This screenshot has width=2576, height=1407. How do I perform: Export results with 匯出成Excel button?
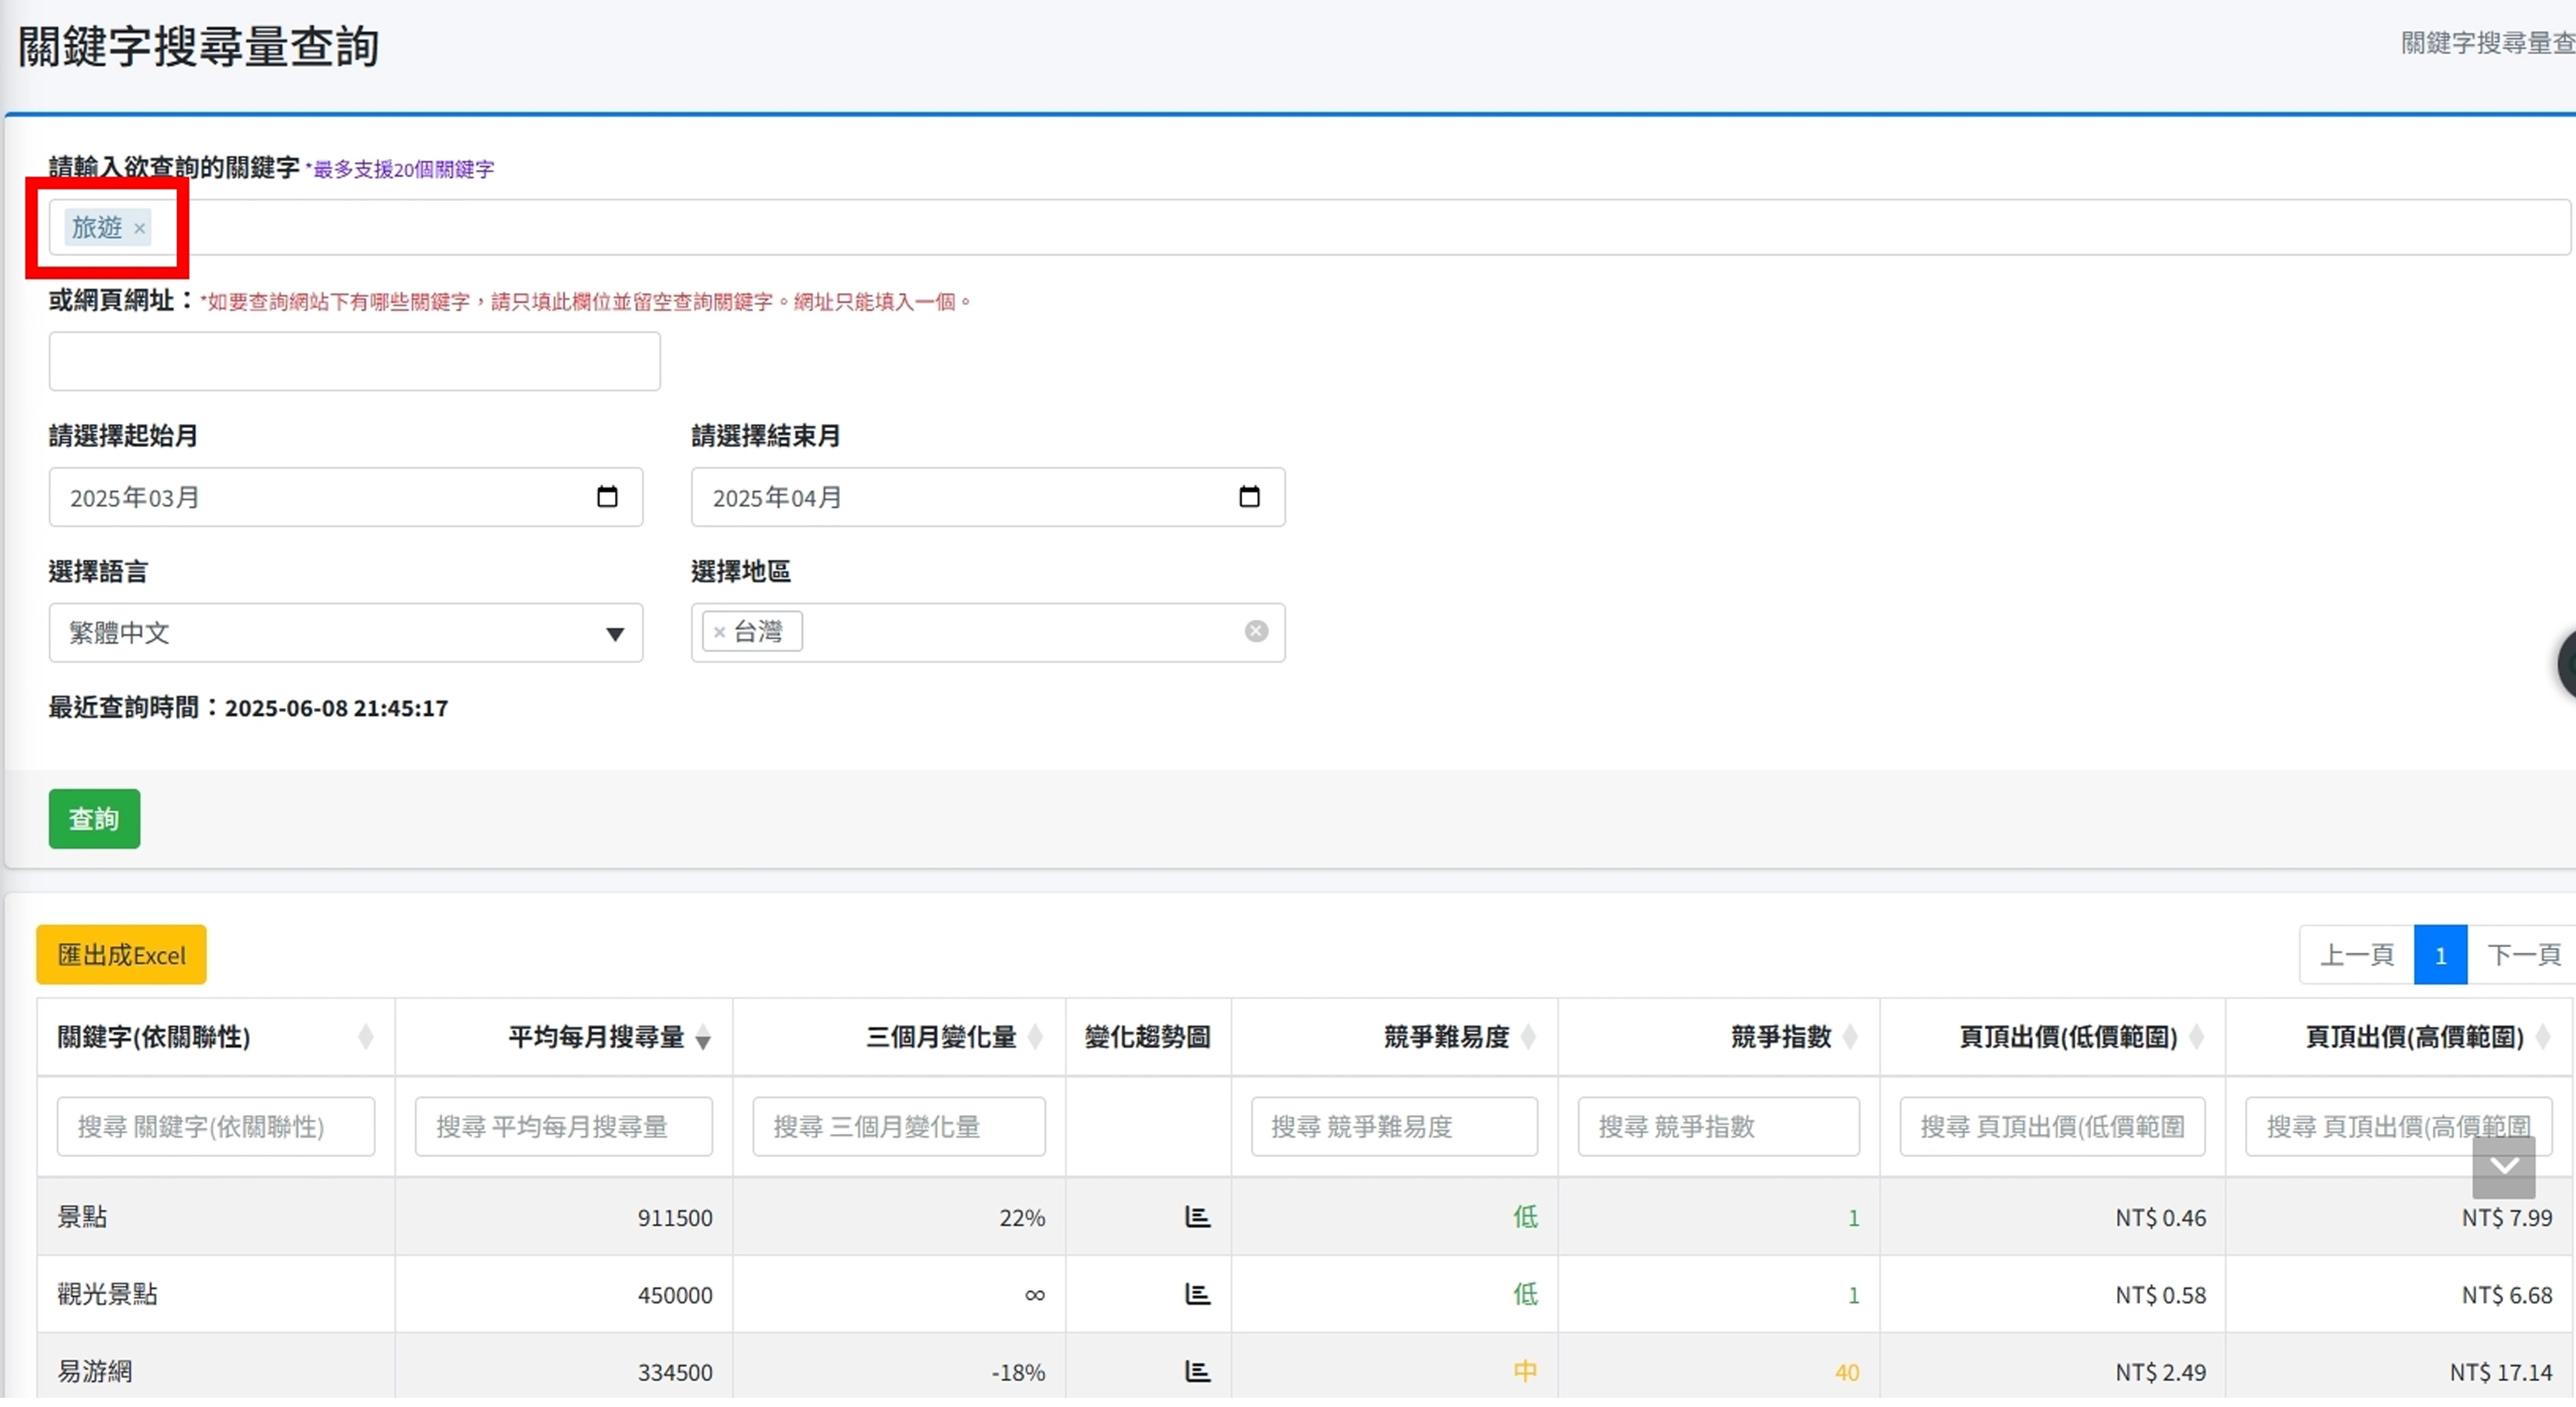coord(121,954)
